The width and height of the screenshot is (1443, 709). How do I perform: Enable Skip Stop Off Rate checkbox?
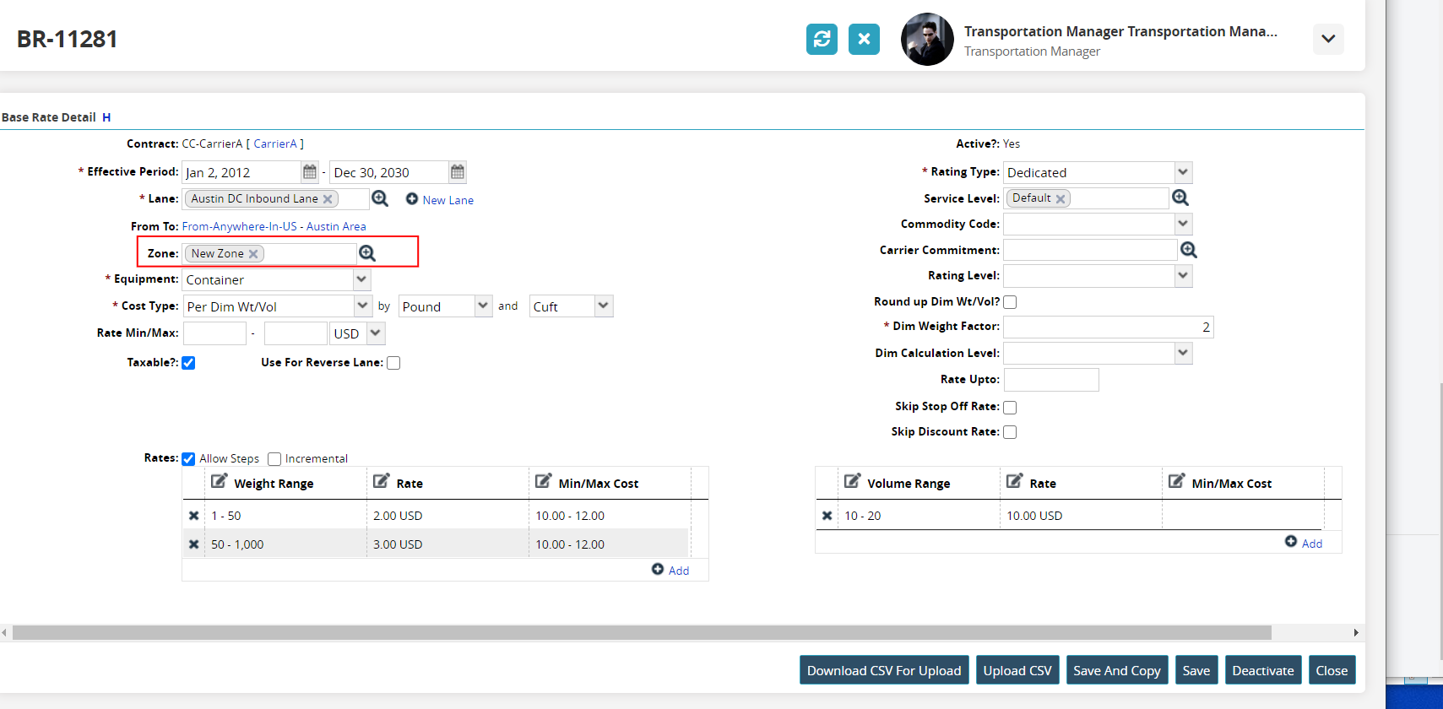pyautogui.click(x=1010, y=408)
